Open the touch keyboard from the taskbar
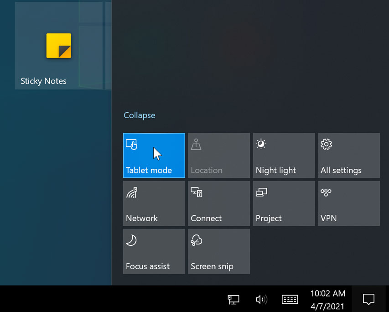This screenshot has width=389, height=312. (290, 300)
